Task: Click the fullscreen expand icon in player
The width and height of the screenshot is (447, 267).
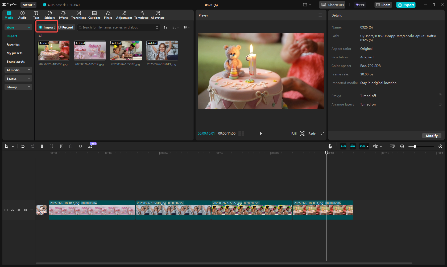Action: [322, 133]
